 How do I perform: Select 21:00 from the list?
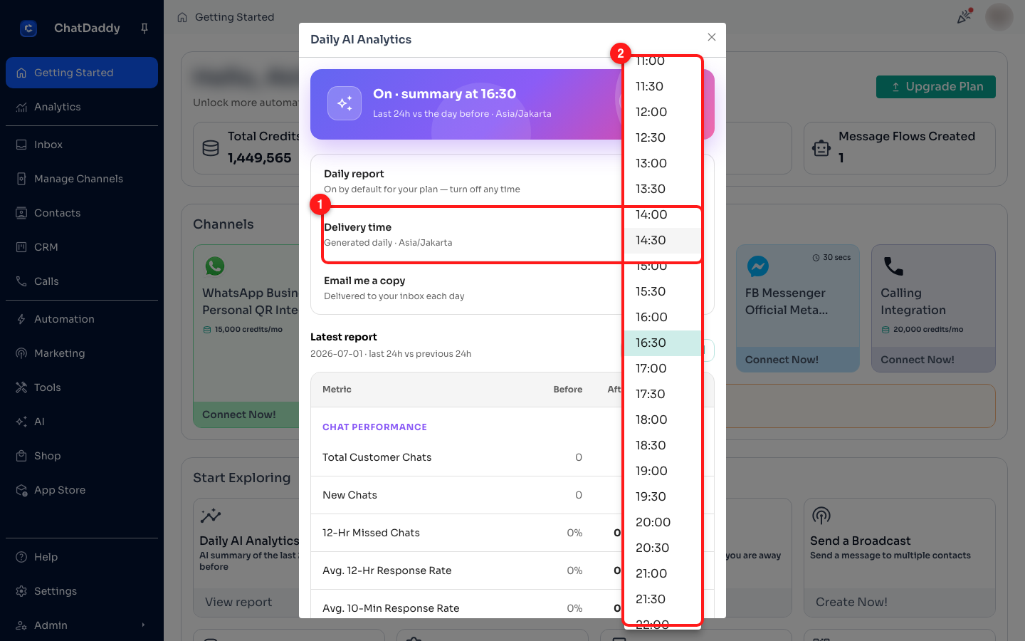click(663, 573)
